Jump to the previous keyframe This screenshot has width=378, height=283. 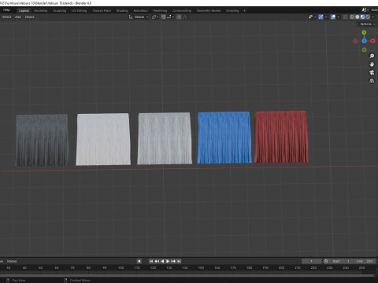(157, 261)
